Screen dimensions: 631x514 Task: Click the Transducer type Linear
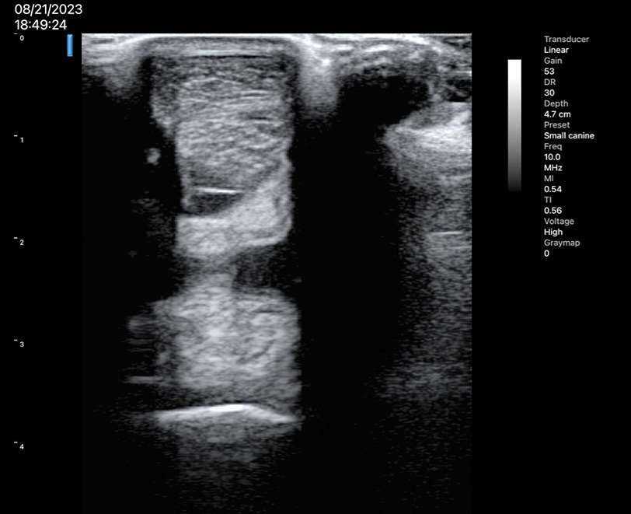(x=555, y=50)
